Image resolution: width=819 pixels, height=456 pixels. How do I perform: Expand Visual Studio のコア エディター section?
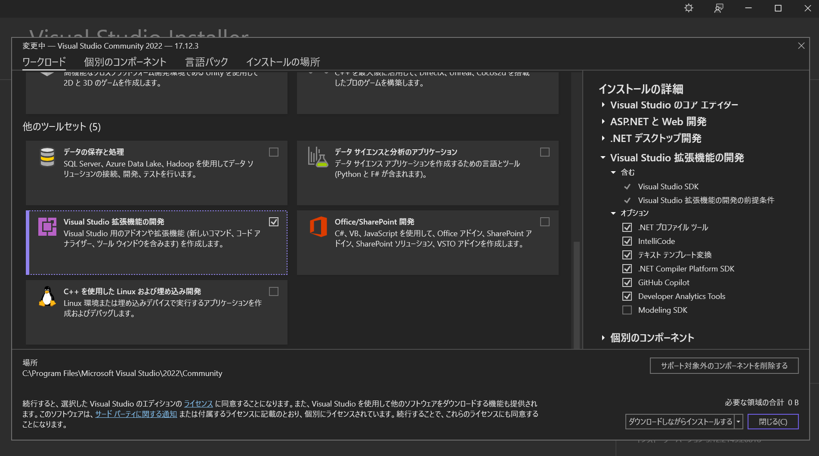coord(603,105)
